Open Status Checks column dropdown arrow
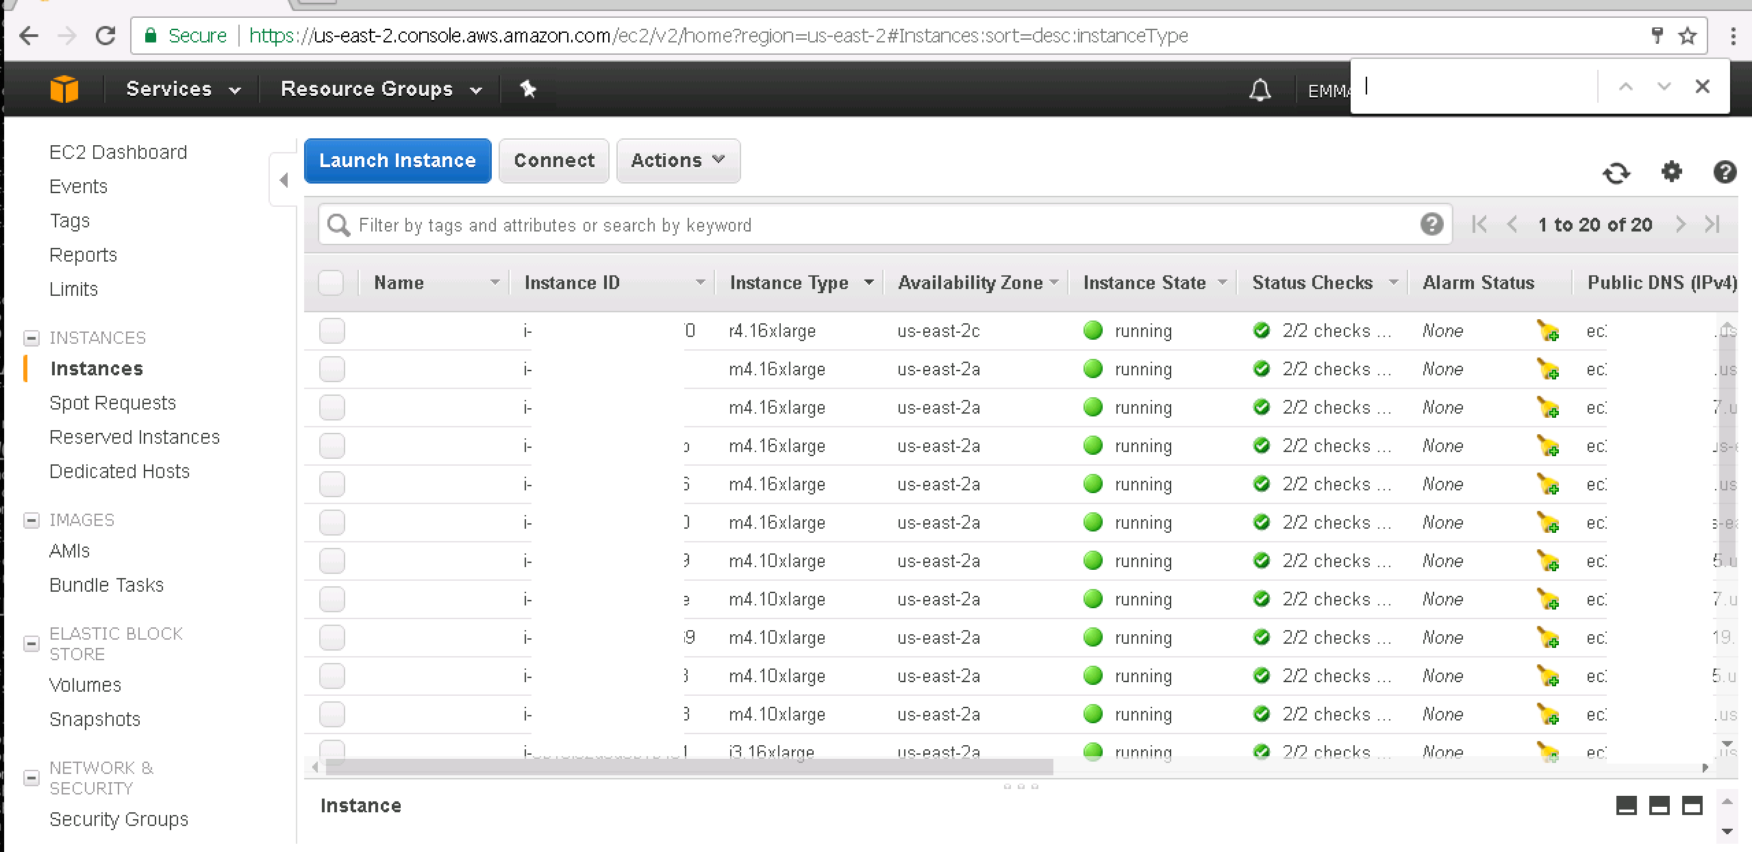The image size is (1752, 852). (1392, 282)
